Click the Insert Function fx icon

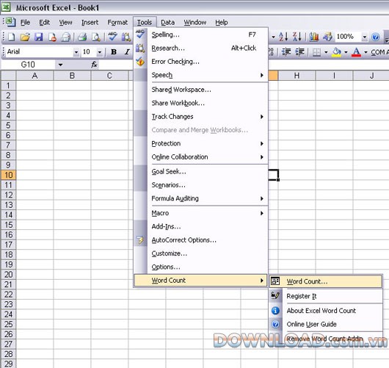(x=94, y=65)
